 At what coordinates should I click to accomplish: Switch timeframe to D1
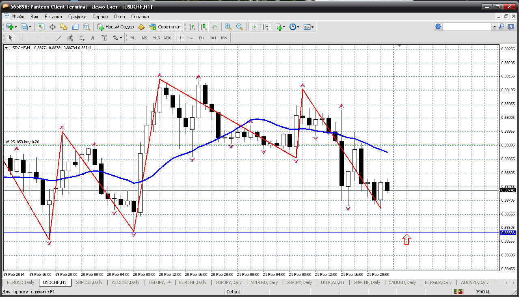(x=201, y=38)
